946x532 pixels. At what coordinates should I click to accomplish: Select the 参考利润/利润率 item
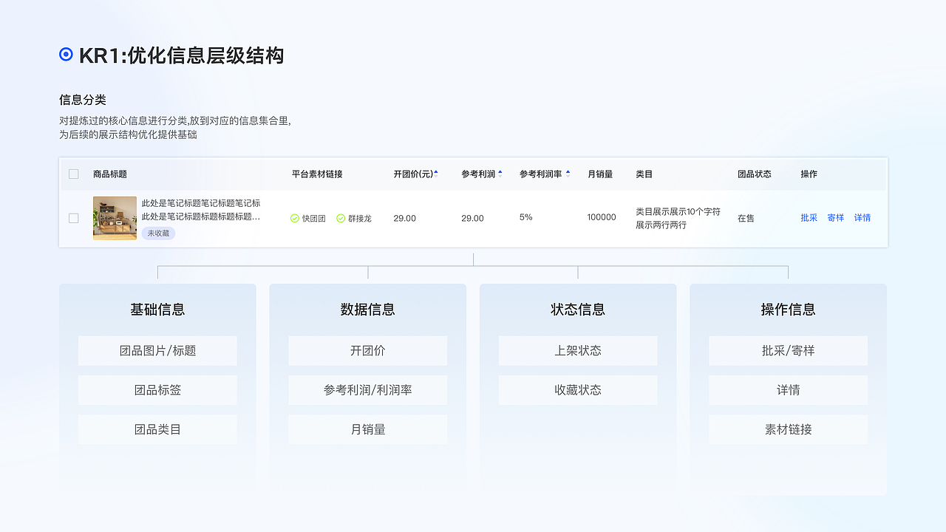(x=368, y=390)
